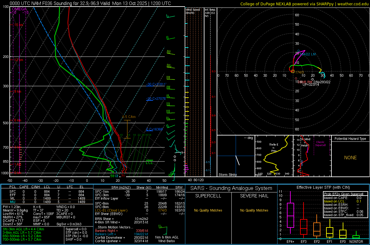
Task: Click the white line in Storm Slinky panel
Action: pyautogui.click(x=238, y=160)
